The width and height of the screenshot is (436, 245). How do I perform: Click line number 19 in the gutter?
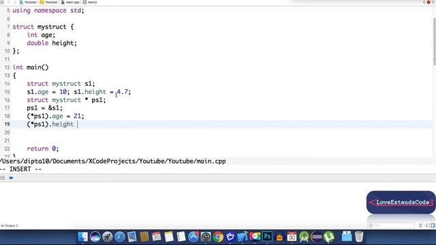point(7,124)
